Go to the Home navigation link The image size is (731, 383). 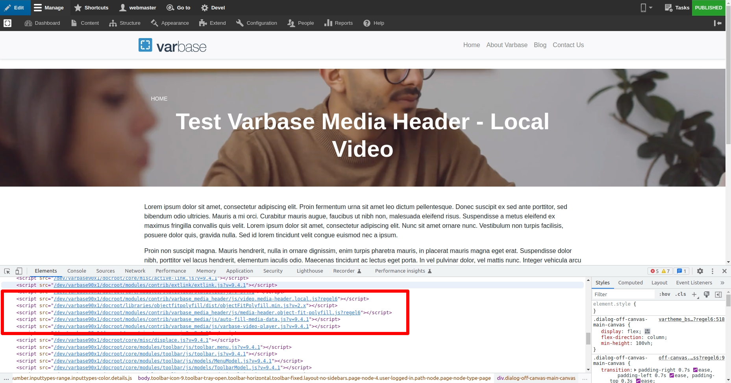pyautogui.click(x=472, y=45)
